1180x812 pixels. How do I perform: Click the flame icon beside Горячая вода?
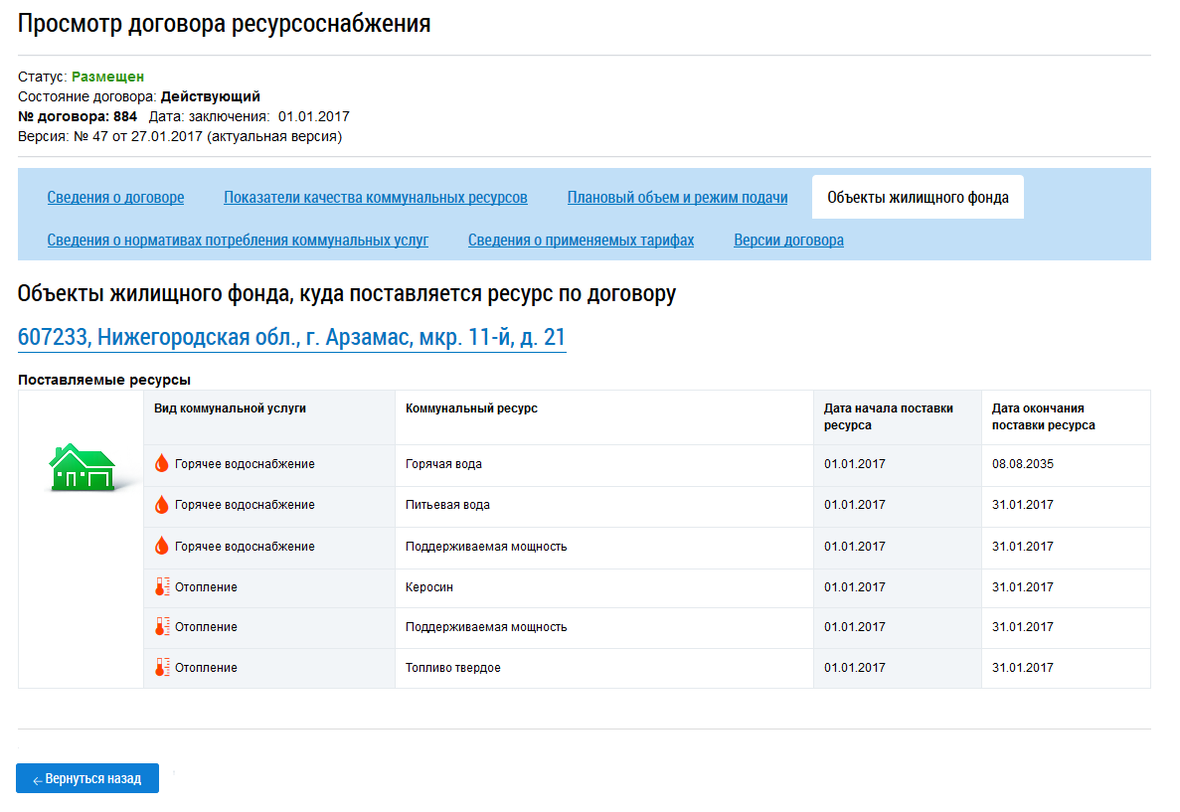[162, 463]
